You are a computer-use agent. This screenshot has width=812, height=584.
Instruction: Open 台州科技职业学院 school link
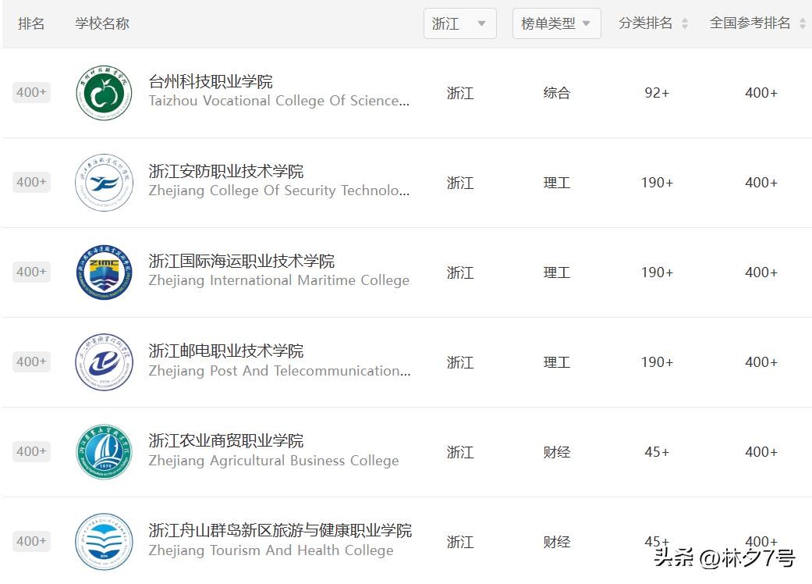click(x=211, y=82)
